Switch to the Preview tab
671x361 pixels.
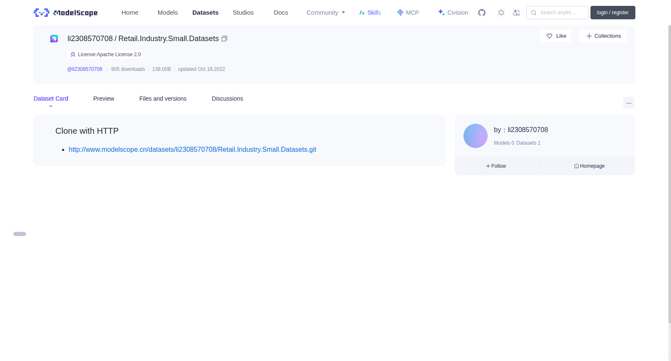pyautogui.click(x=104, y=99)
